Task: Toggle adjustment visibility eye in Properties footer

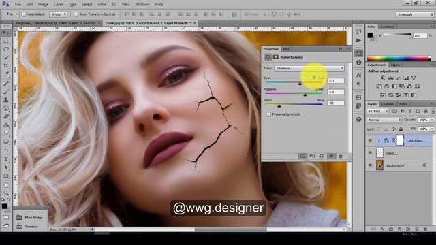Action: (331, 156)
